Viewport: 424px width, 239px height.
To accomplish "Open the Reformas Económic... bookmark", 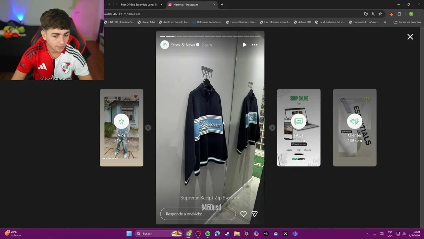I will click(x=207, y=22).
